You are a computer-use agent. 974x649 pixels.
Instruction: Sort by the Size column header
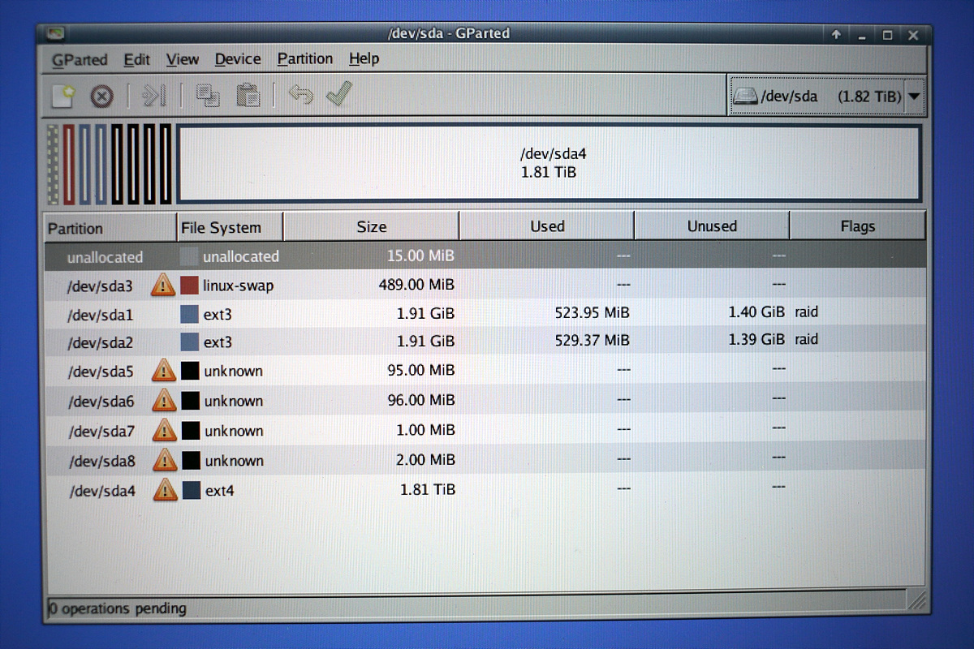click(371, 227)
